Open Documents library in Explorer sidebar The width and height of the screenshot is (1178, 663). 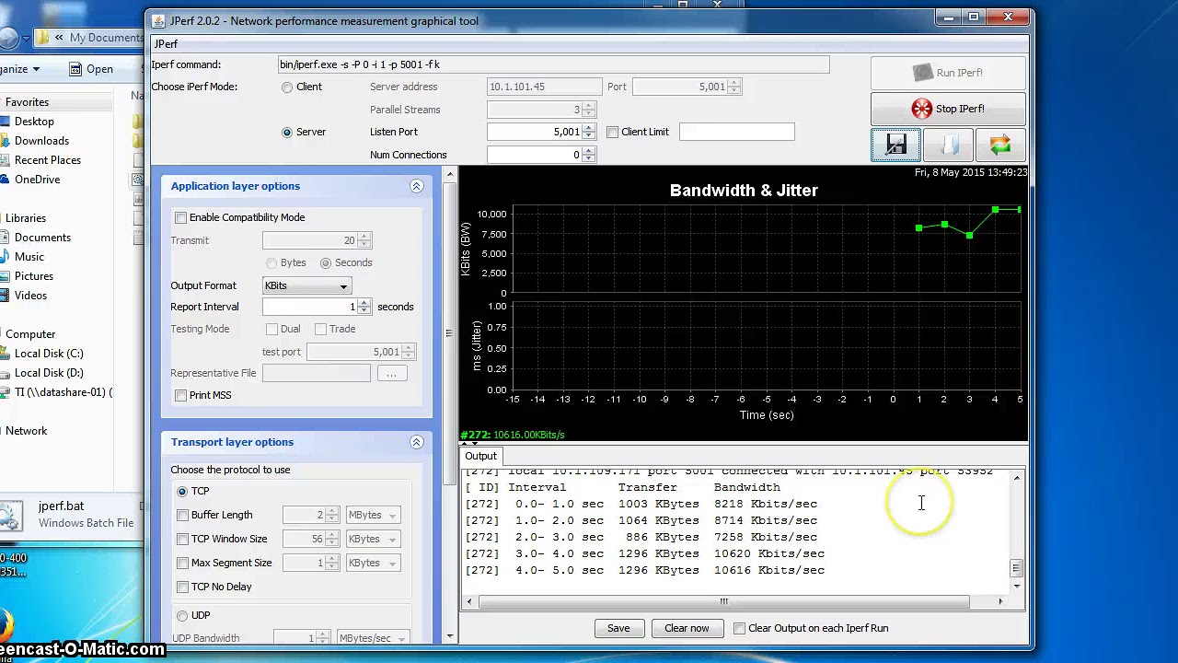coord(42,238)
